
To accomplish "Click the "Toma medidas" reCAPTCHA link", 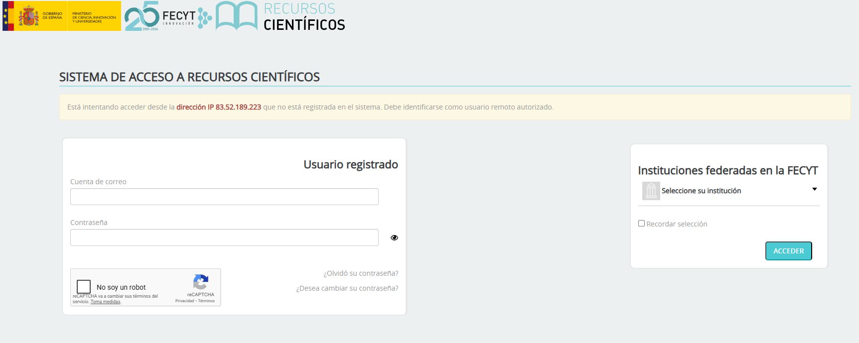I will click(105, 302).
